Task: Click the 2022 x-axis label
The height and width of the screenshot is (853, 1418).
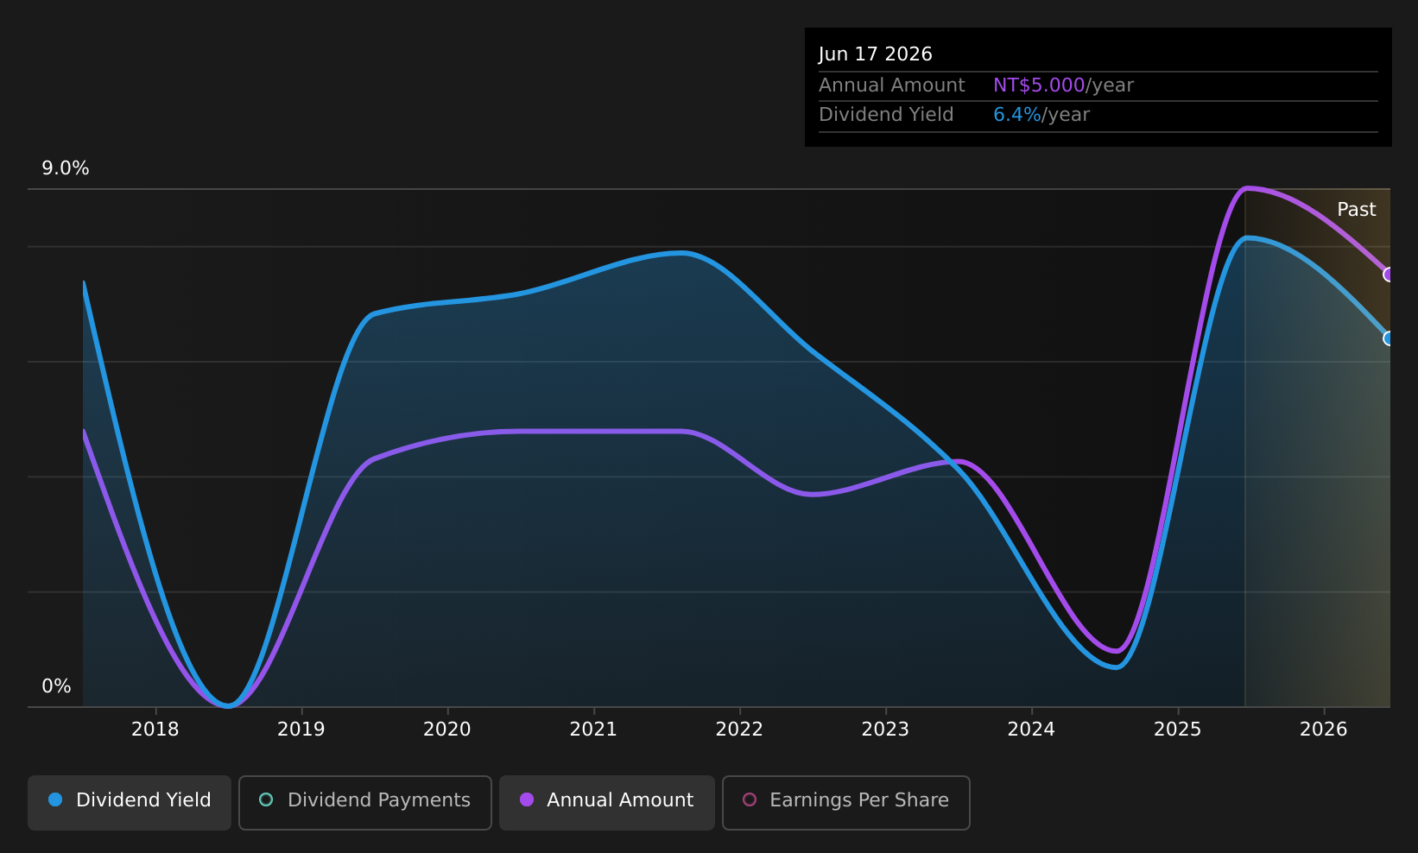Action: click(739, 730)
